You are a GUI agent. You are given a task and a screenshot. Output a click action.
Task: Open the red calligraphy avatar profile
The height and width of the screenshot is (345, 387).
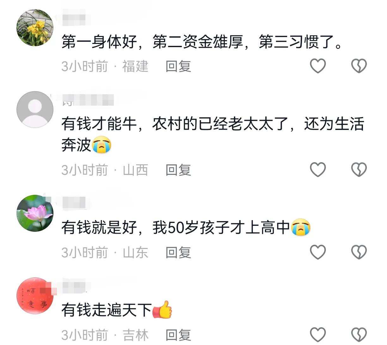tap(35, 296)
